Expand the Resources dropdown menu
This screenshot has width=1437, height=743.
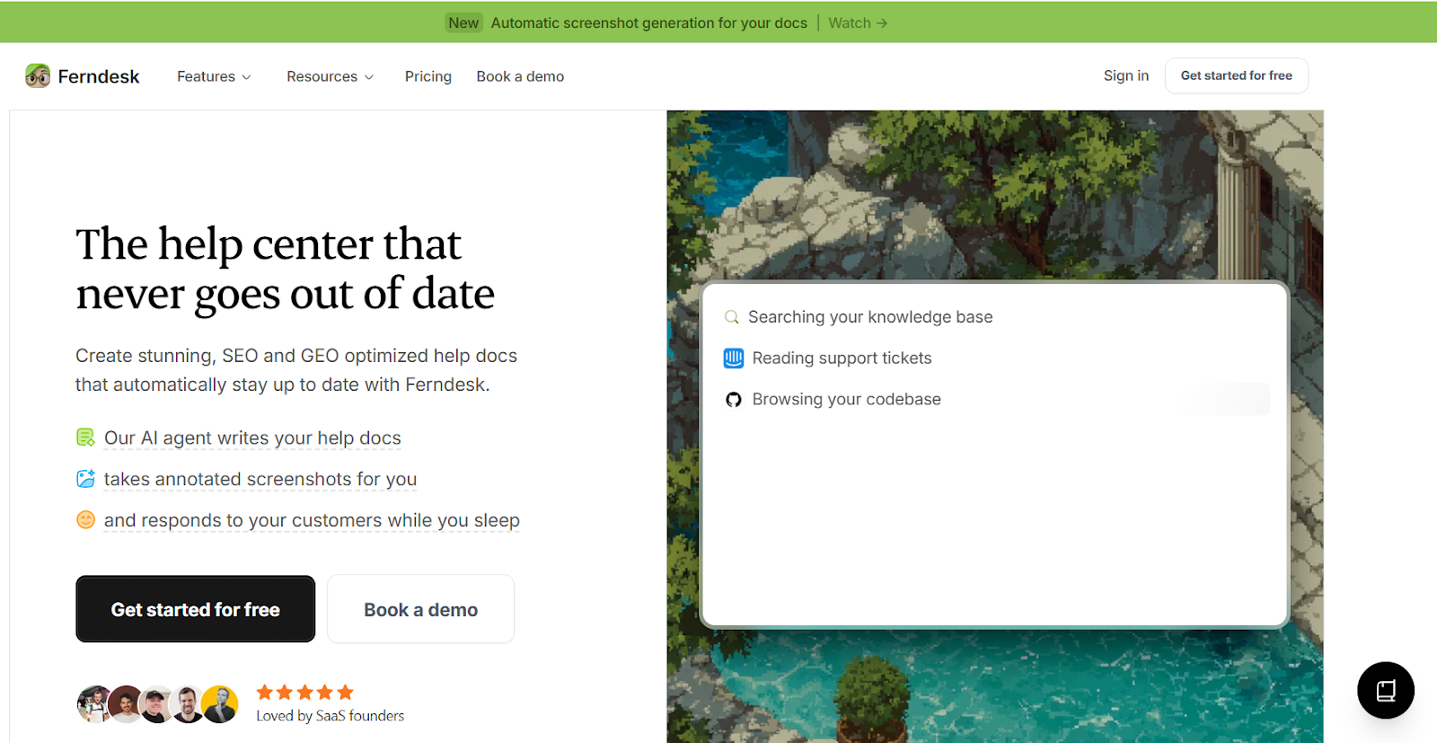pyautogui.click(x=330, y=76)
